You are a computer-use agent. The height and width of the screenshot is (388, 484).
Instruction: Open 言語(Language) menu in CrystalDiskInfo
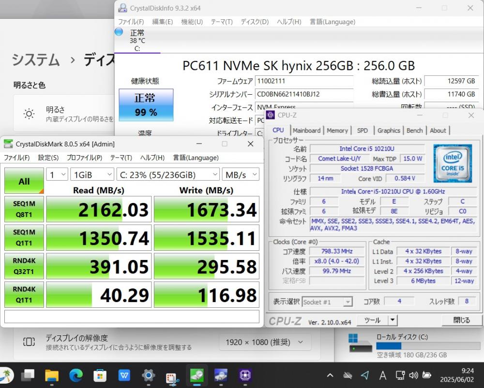click(x=333, y=22)
